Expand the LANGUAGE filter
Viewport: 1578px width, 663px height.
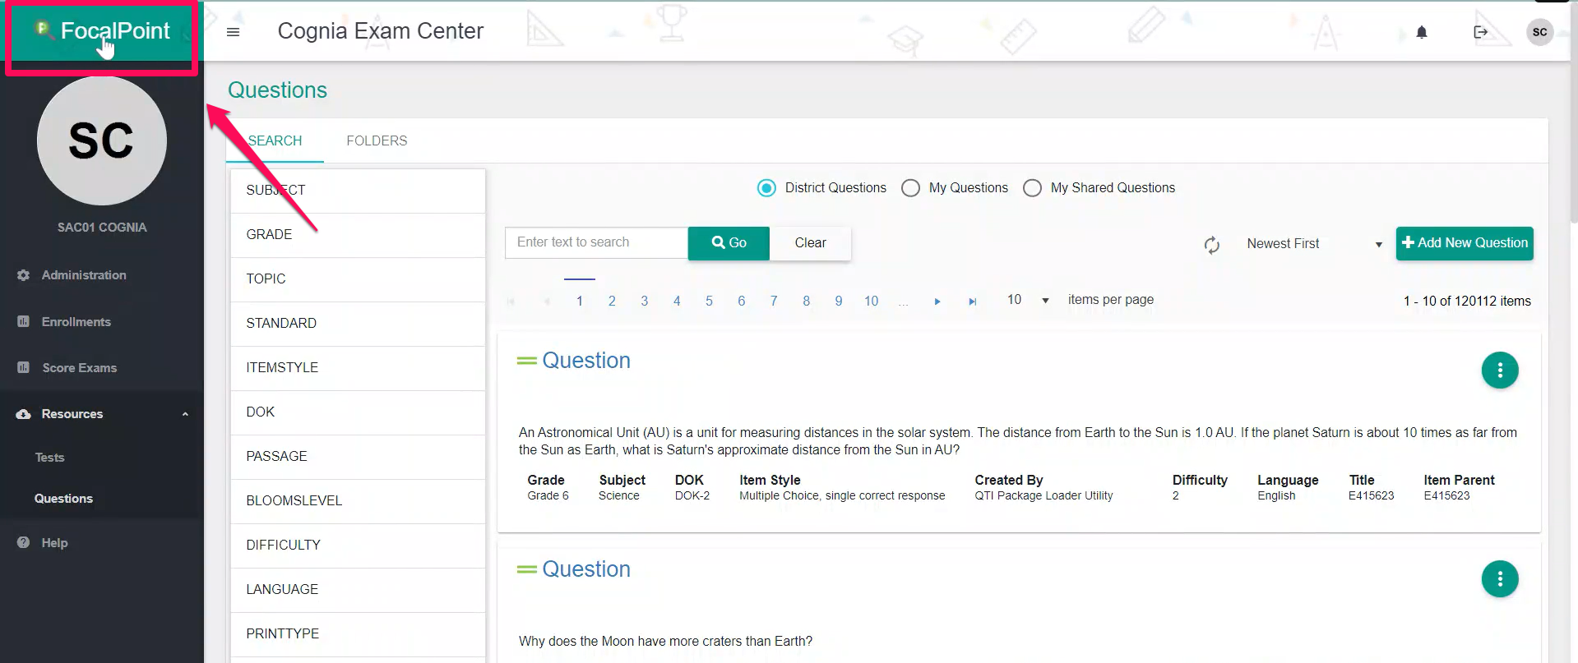(x=358, y=590)
